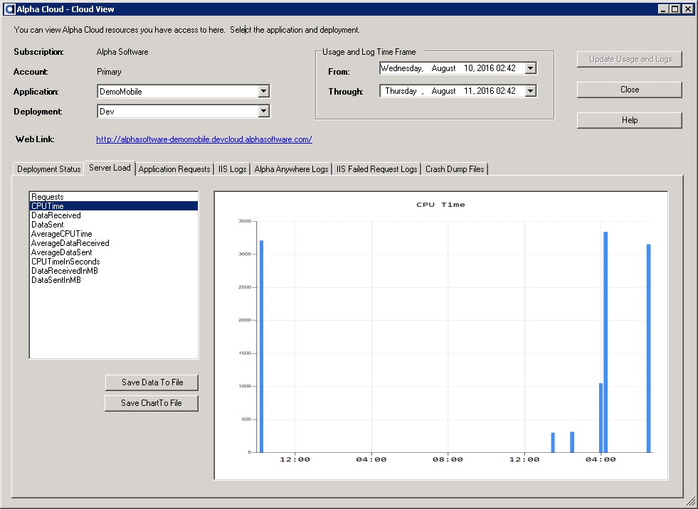Viewport: 698px width, 509px height.
Task: Open the IIS Failed Request Logs tab
Action: pos(376,169)
